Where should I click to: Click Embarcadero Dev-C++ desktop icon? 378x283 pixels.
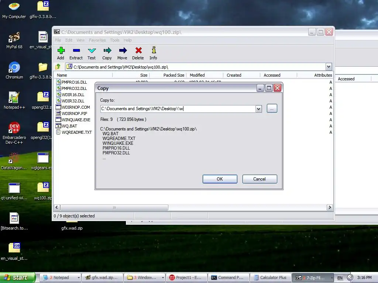[14, 133]
